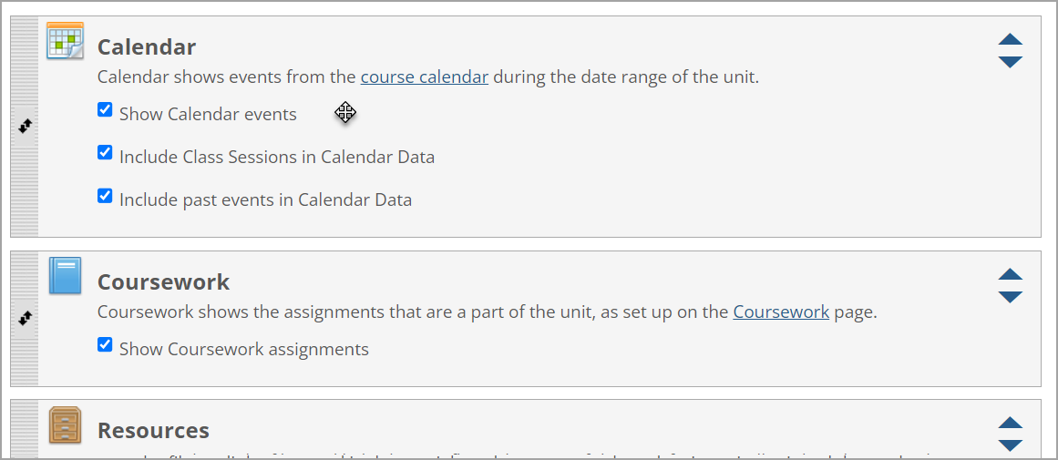Move the Resources section up

pyautogui.click(x=1010, y=423)
